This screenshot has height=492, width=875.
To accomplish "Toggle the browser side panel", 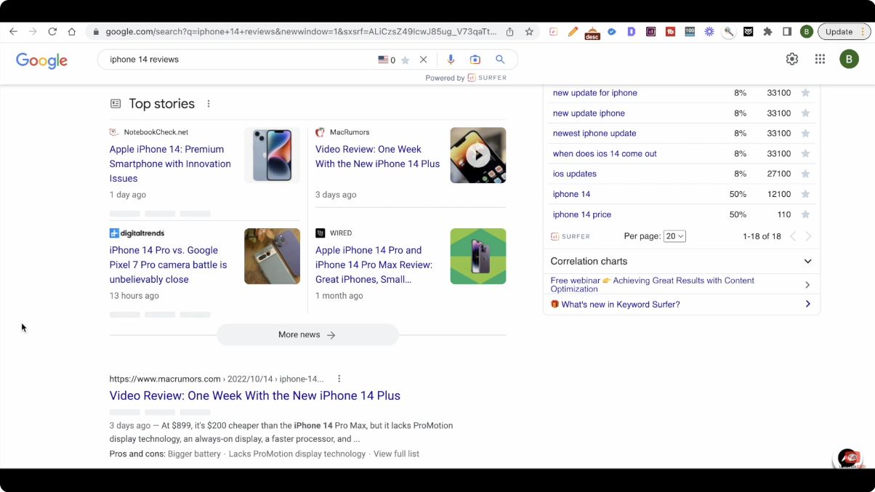I will tap(787, 32).
